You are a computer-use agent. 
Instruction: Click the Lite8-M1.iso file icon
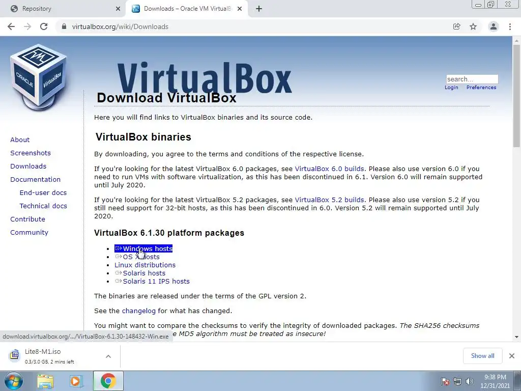(x=14, y=355)
